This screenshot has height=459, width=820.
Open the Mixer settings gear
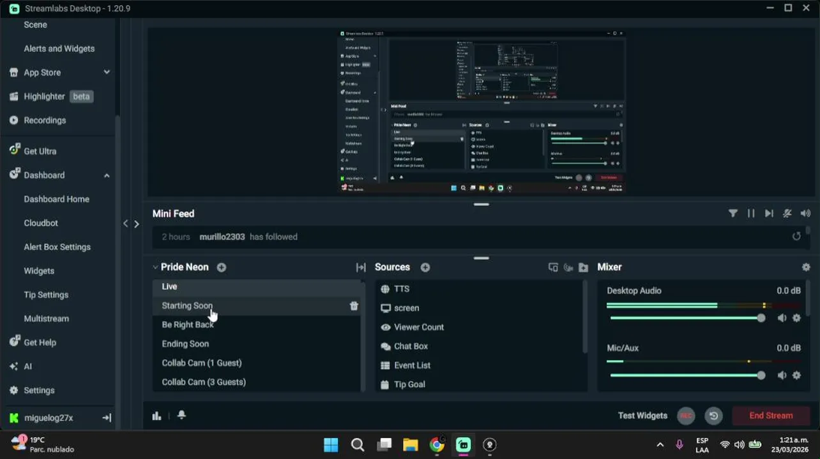tap(806, 267)
